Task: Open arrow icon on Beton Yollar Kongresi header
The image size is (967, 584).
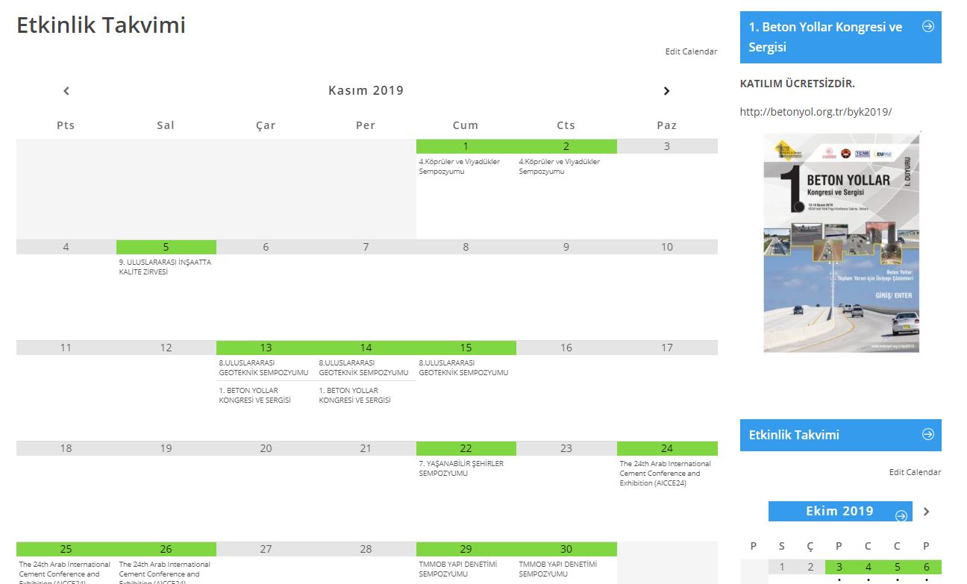Action: [x=928, y=27]
